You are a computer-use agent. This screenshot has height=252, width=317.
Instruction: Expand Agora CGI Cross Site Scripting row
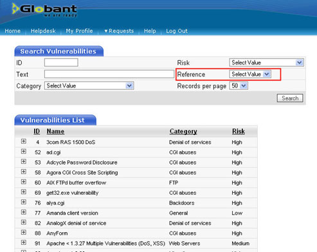tap(24, 172)
